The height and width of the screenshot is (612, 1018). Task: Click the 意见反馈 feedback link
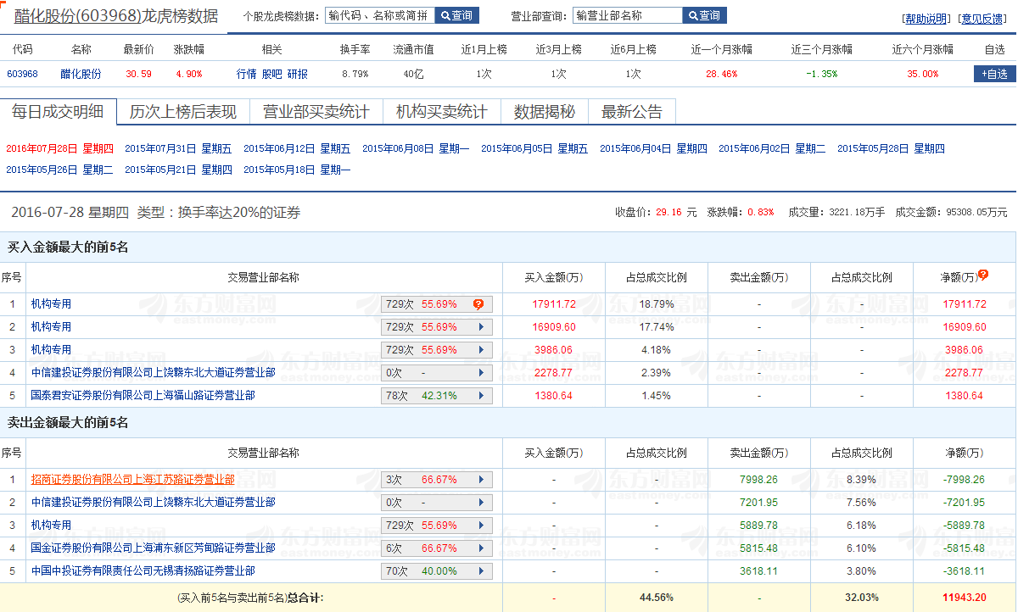point(985,19)
